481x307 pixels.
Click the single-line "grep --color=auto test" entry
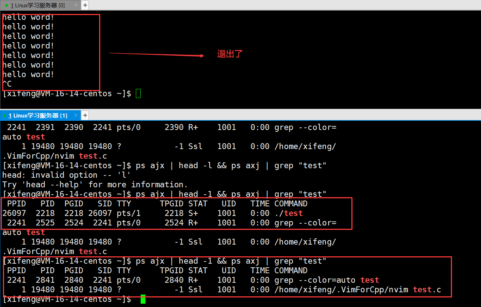327,280
